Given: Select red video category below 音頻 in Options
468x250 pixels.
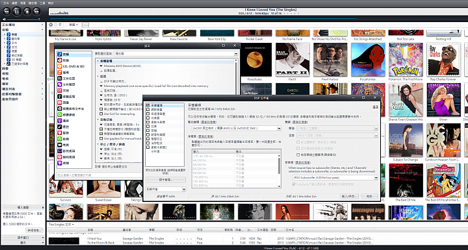Looking at the screenshot, I should (x=59, y=60).
